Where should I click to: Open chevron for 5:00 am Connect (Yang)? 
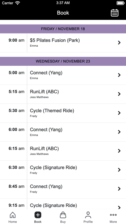click(119, 75)
